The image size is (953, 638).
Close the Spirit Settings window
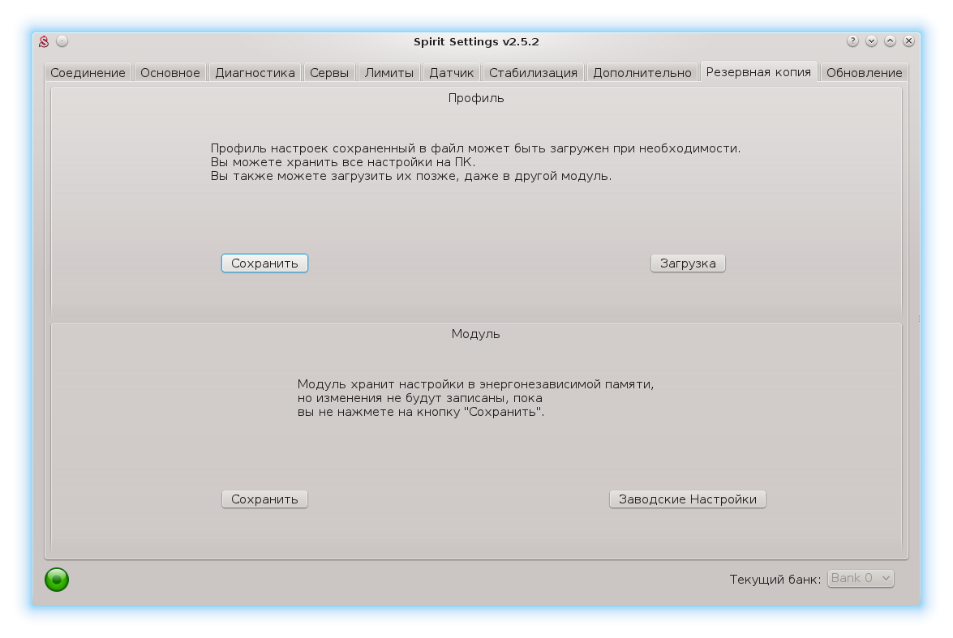pyautogui.click(x=908, y=41)
